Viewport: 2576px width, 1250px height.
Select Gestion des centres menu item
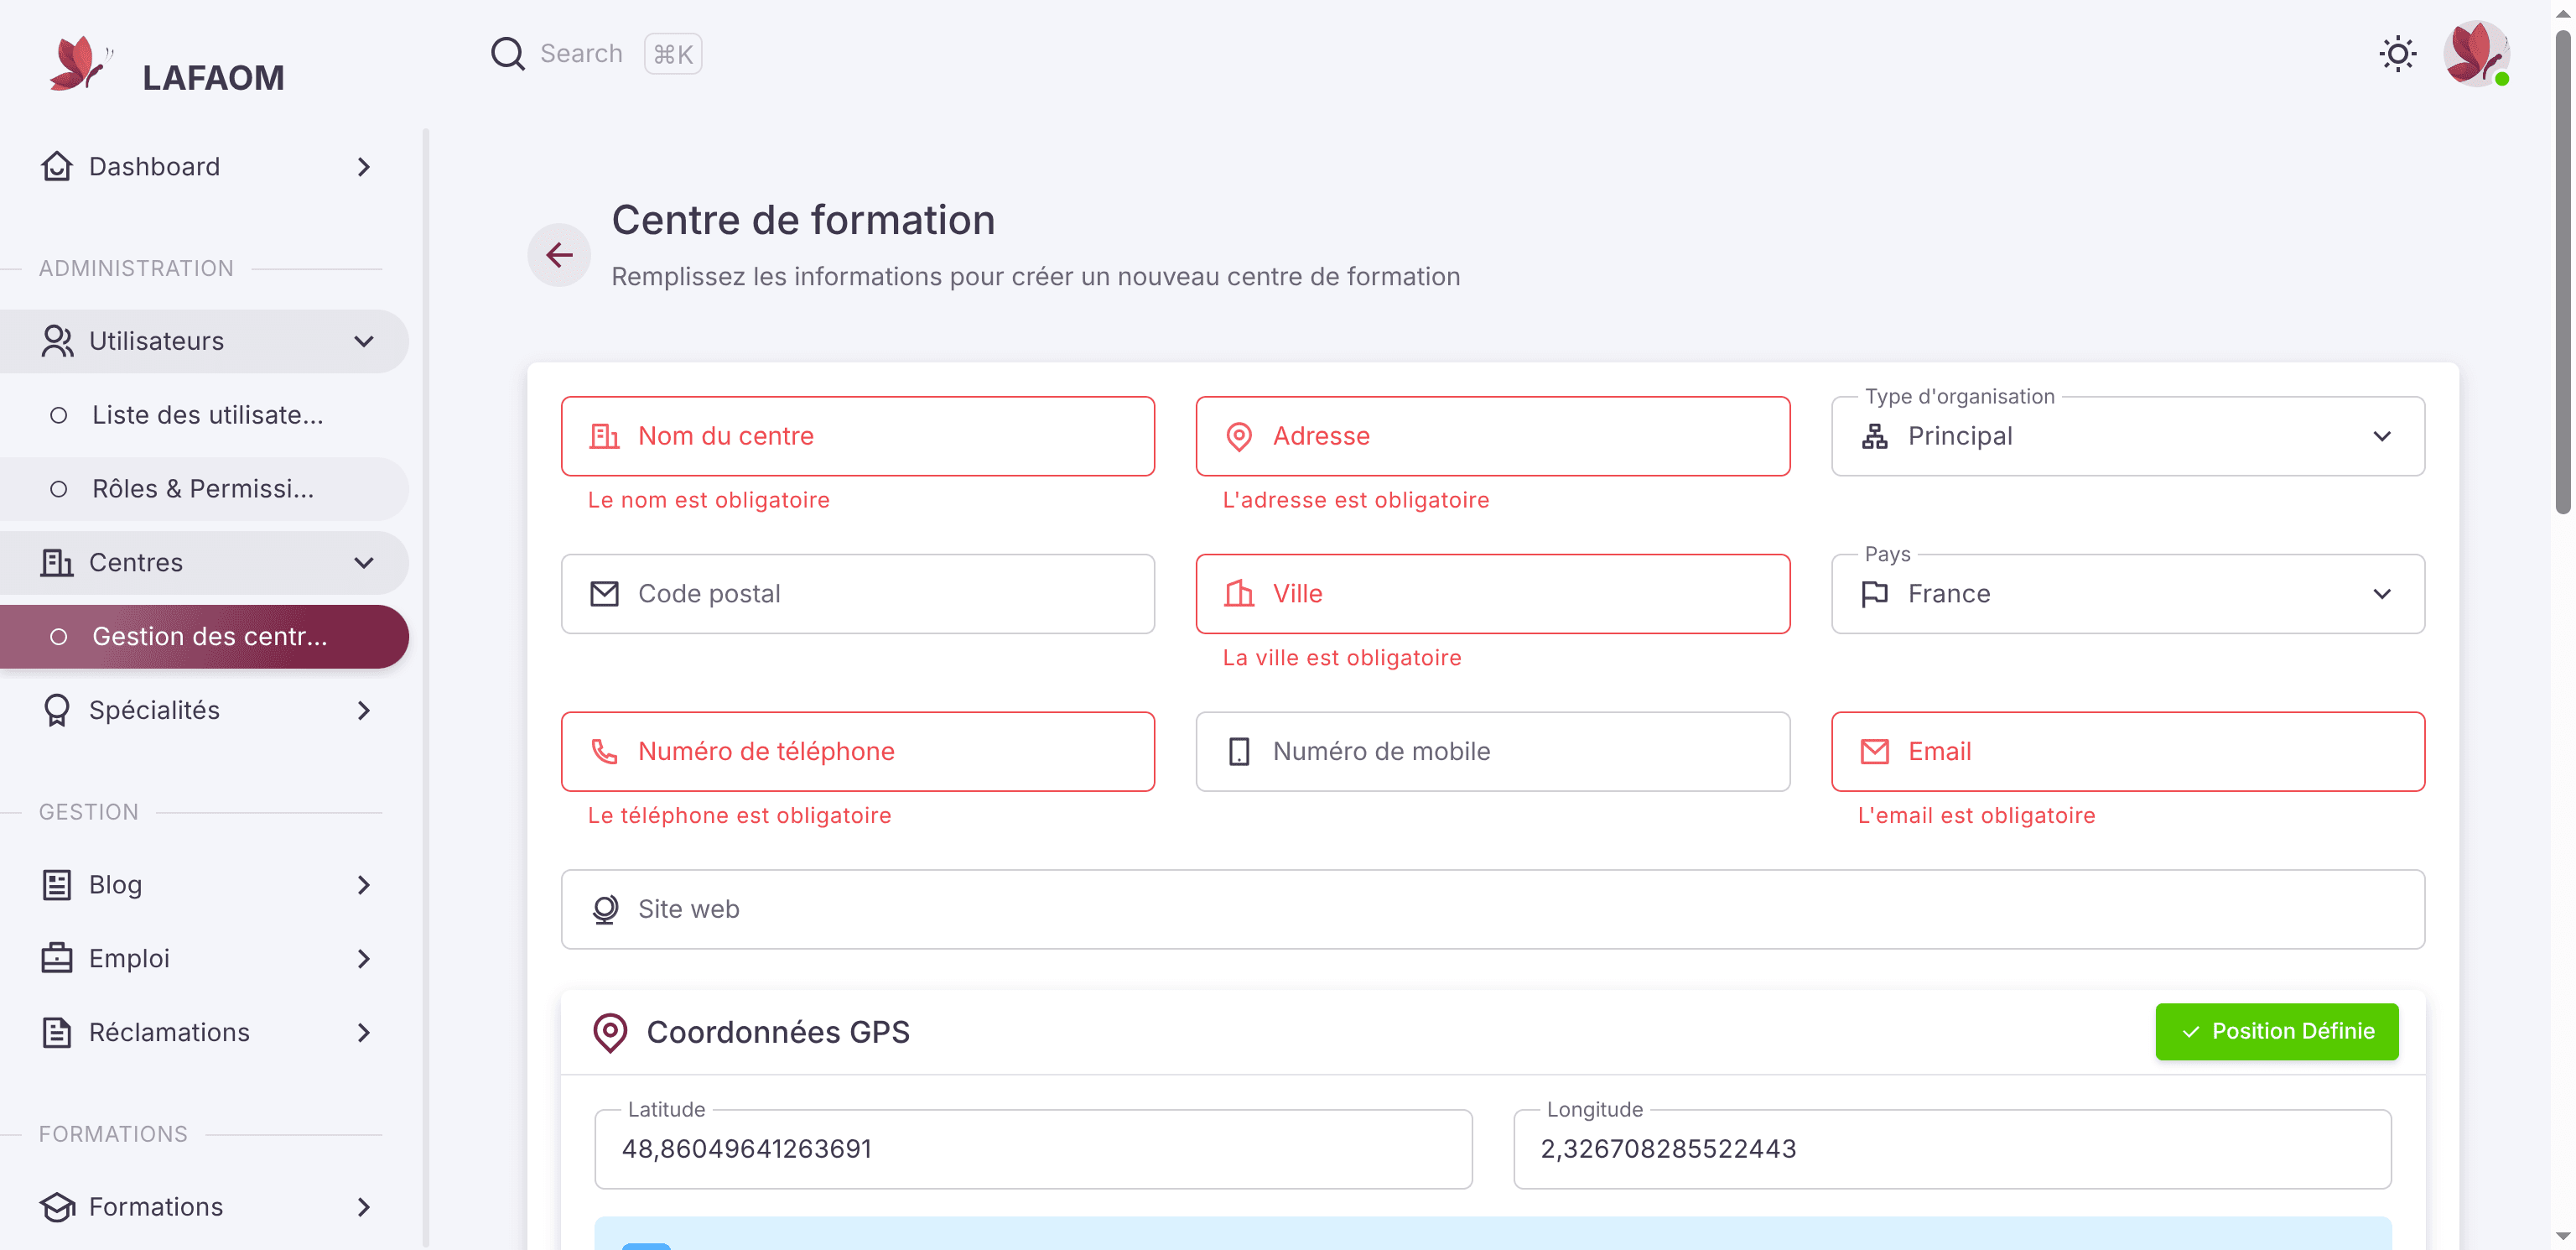(x=204, y=637)
